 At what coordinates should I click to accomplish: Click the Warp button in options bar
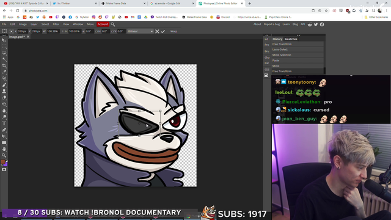click(174, 31)
